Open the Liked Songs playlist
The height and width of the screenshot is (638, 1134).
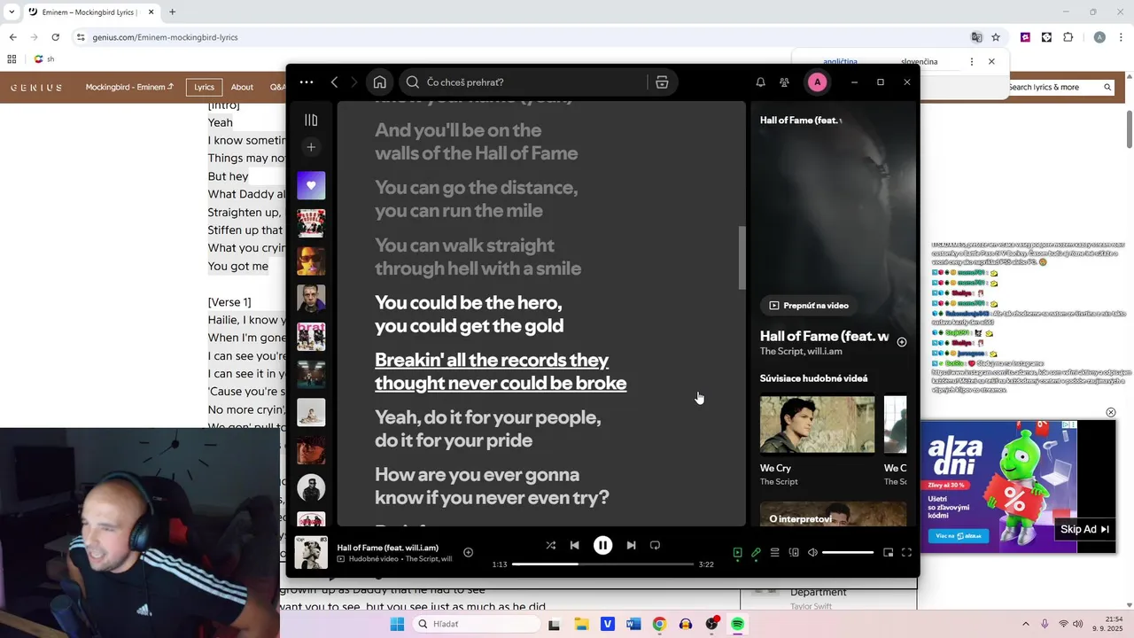pos(311,186)
